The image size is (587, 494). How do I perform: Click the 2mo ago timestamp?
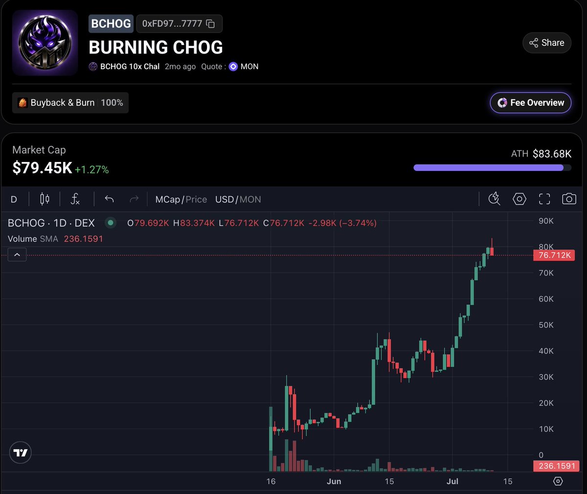pos(180,67)
